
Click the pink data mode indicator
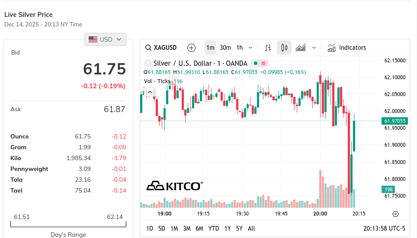(x=263, y=63)
